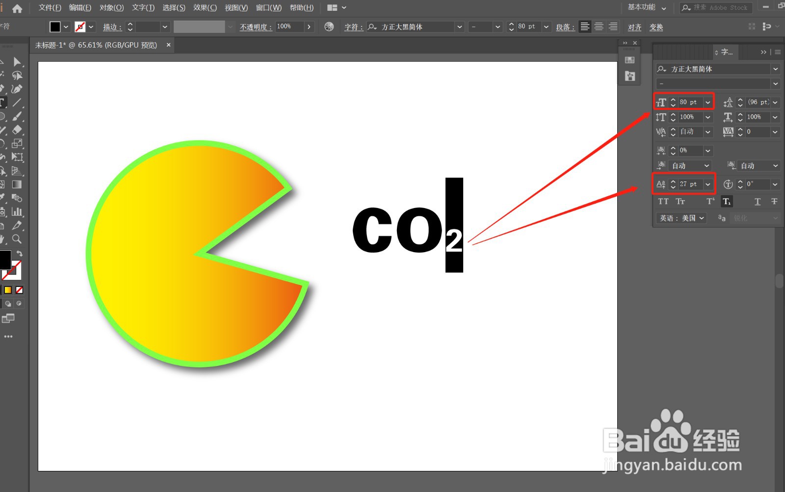This screenshot has width=785, height=492.
Task: Open Recolor Artwork wheel icon
Action: tap(329, 26)
